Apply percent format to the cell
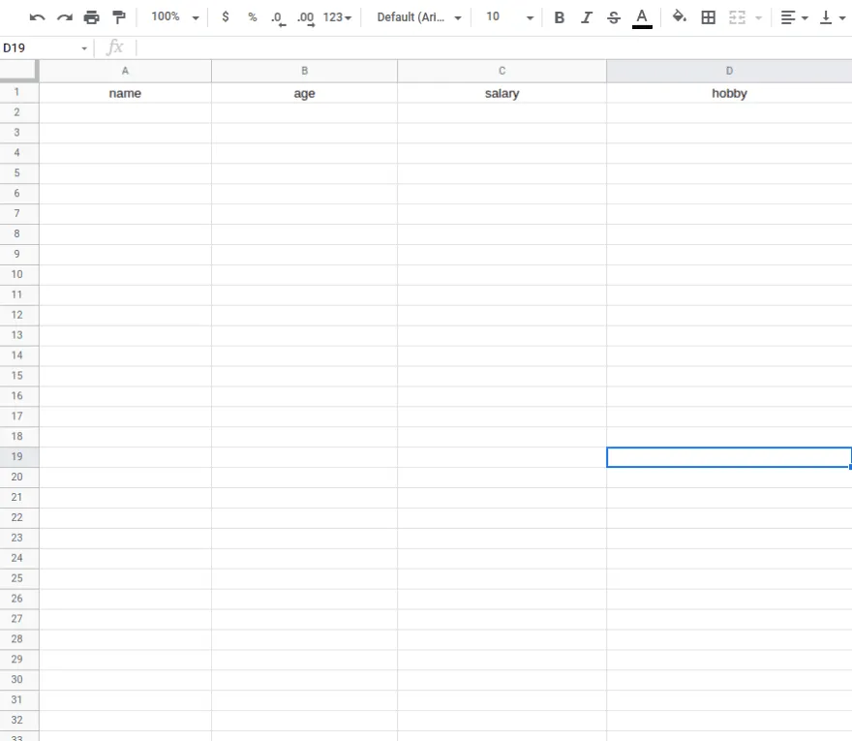Image resolution: width=852 pixels, height=741 pixels. tap(253, 17)
